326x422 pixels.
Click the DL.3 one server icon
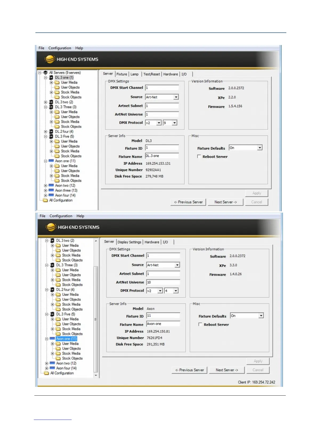51,78
